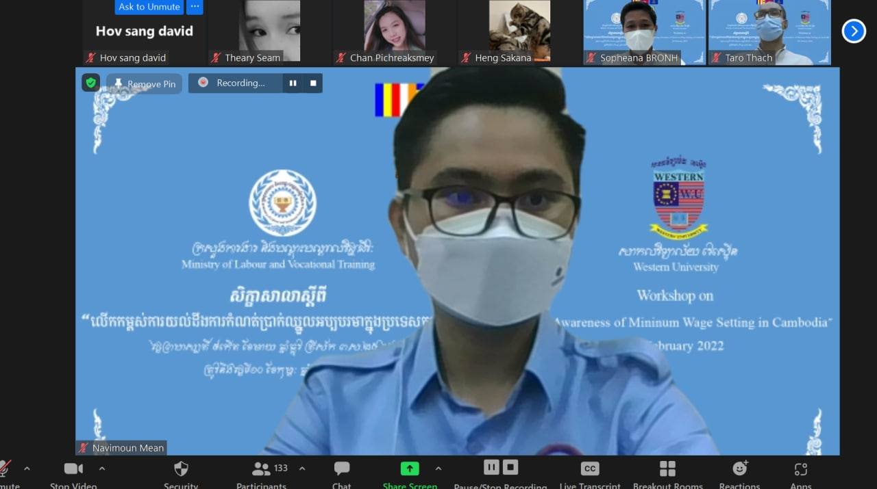Viewport: 877px width, 489px height.
Task: Expand the arrow next to Participants count
Action: click(x=302, y=468)
